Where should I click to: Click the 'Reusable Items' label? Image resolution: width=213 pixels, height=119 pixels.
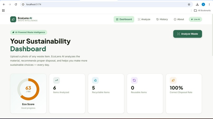(x=139, y=92)
